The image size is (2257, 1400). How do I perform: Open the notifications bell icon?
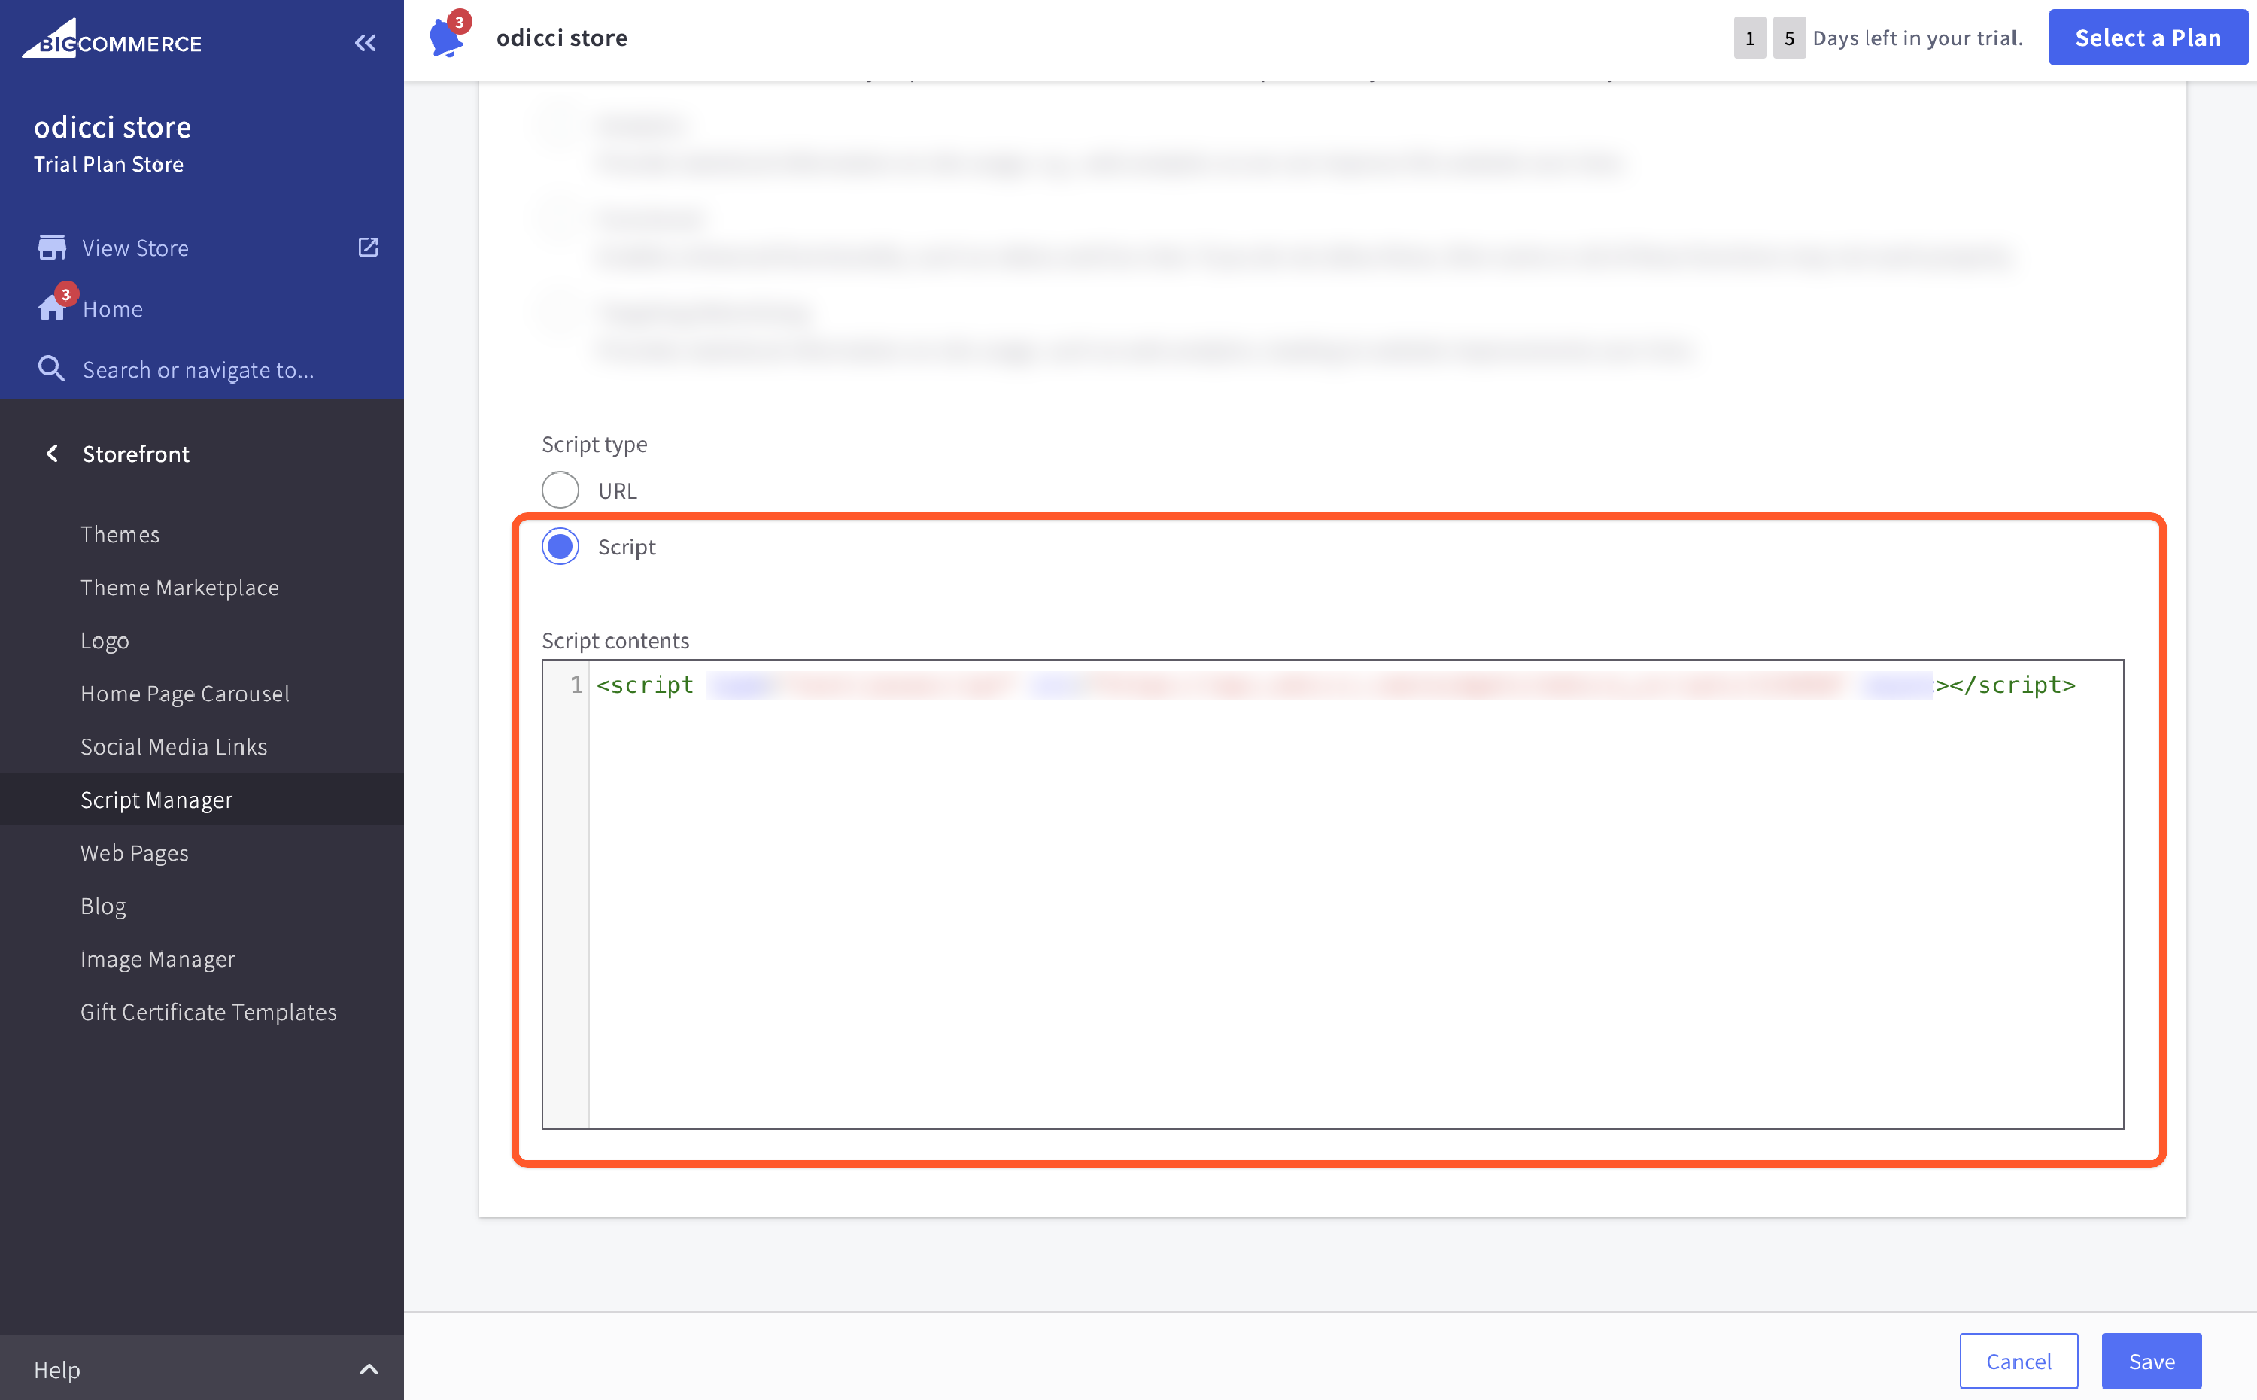(x=446, y=39)
